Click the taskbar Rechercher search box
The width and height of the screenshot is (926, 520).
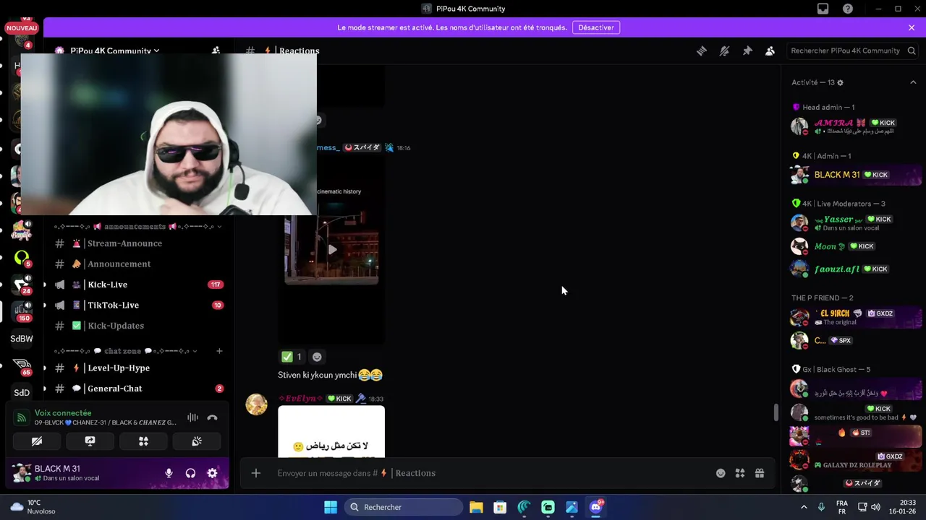tap(403, 507)
